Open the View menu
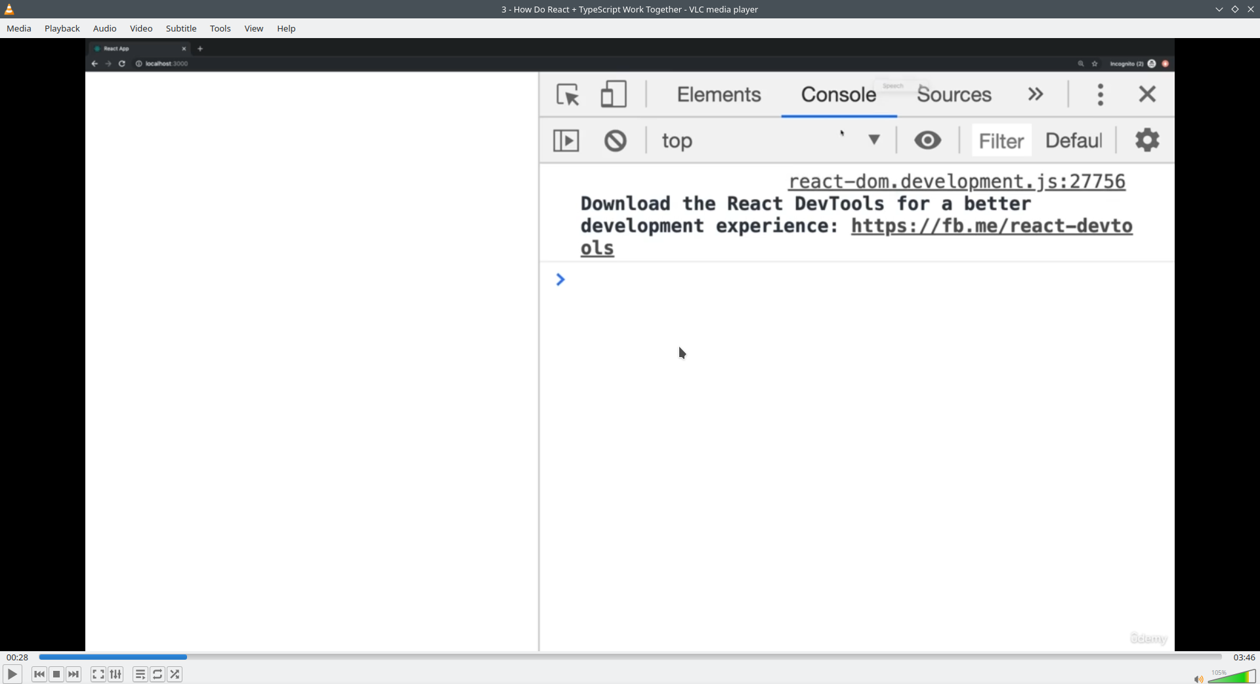Image resolution: width=1260 pixels, height=684 pixels. click(254, 28)
